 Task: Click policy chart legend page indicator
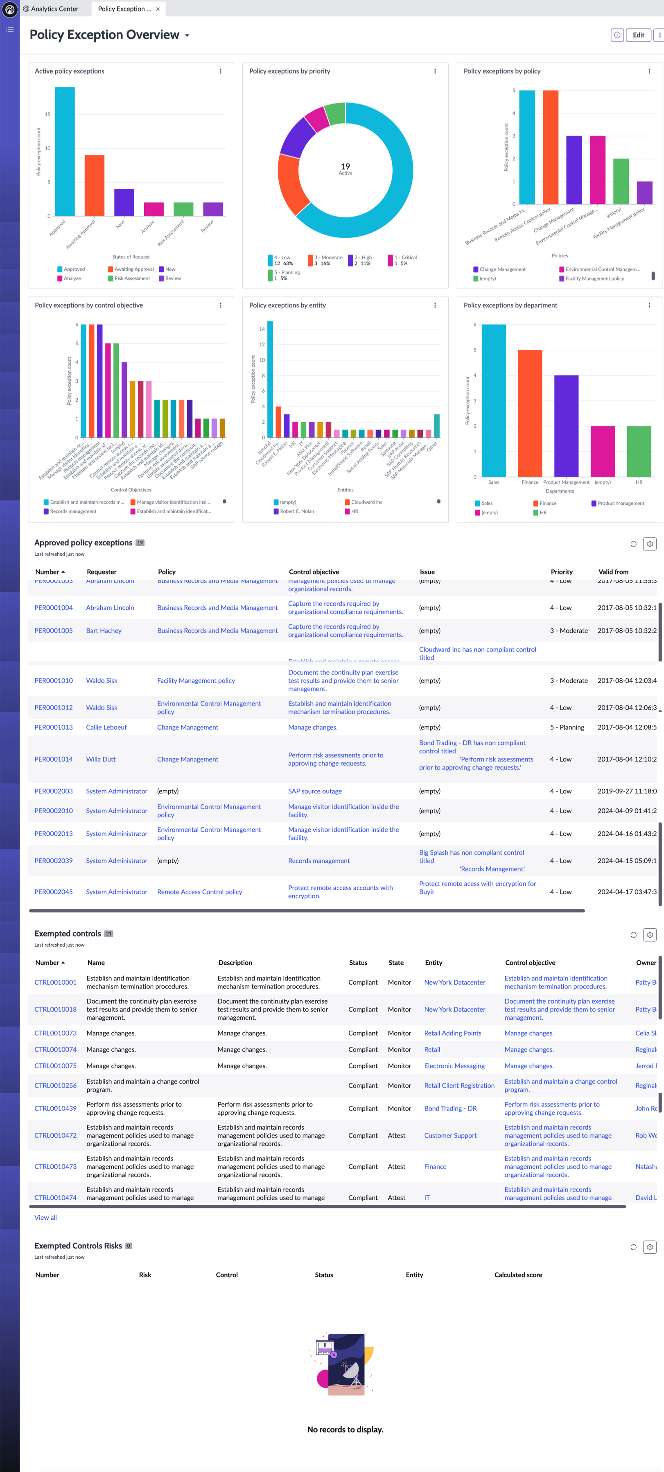point(653,276)
